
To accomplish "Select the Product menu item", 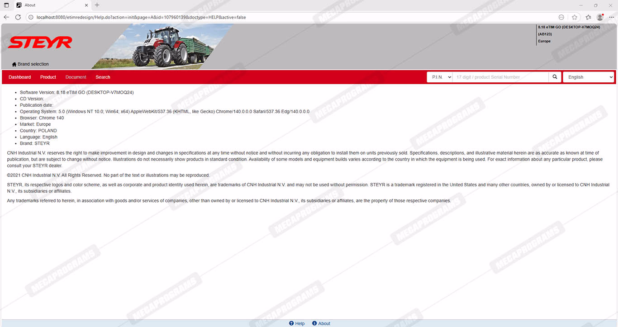I will click(x=48, y=77).
